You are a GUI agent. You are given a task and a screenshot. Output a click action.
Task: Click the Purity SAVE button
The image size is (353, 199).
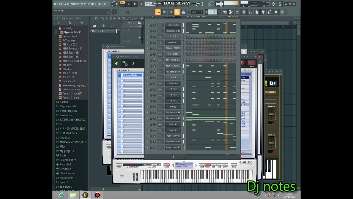(234, 165)
